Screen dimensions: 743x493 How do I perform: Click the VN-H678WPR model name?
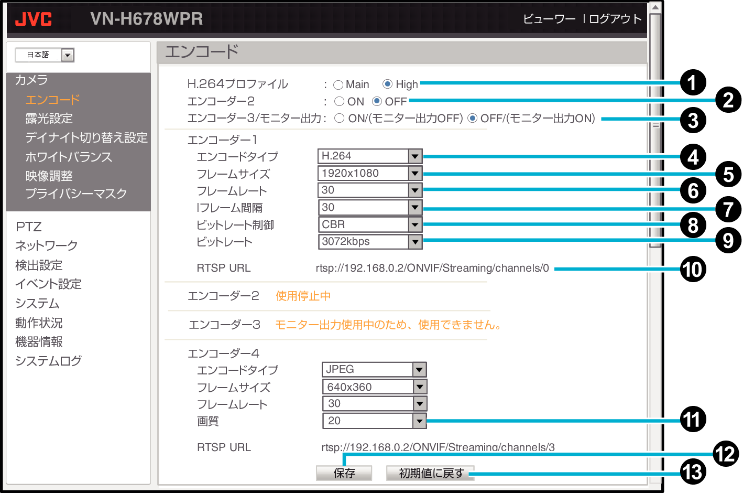point(147,19)
